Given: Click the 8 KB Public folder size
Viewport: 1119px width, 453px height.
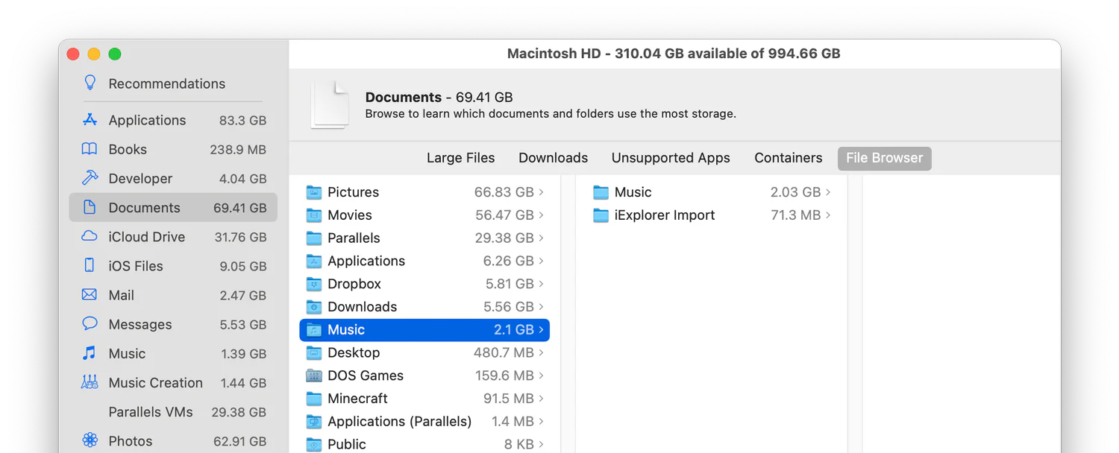Looking at the screenshot, I should (x=519, y=444).
